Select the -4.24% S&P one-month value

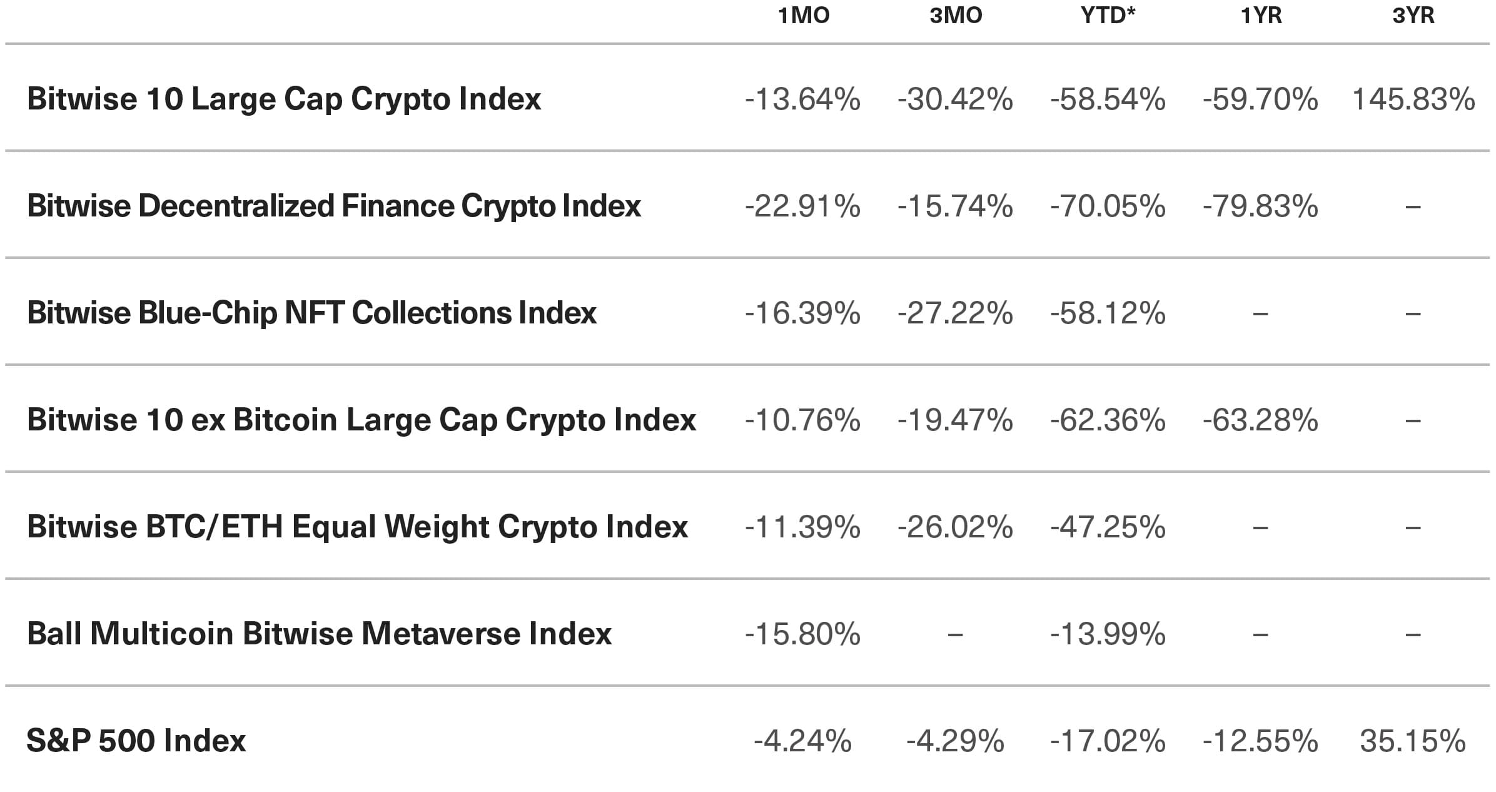802,741
